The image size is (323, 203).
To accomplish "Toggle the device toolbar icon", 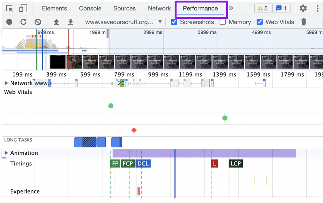I will tap(22, 8).
